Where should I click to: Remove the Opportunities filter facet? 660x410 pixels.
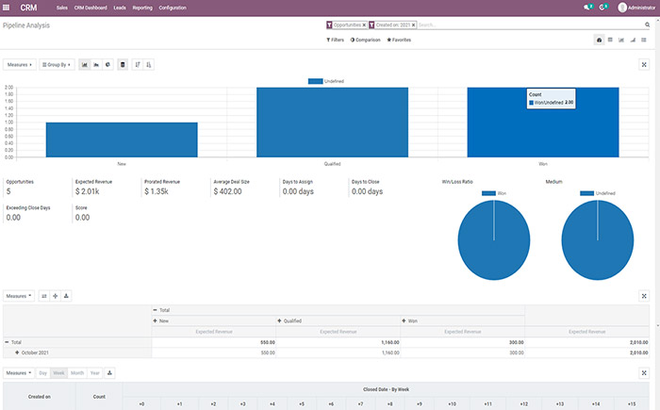tap(364, 25)
